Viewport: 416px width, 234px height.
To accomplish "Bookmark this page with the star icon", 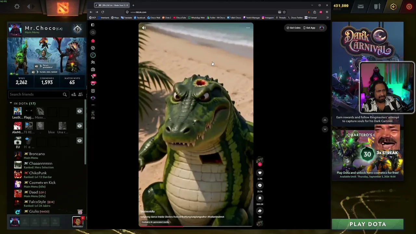I will tap(284, 12).
